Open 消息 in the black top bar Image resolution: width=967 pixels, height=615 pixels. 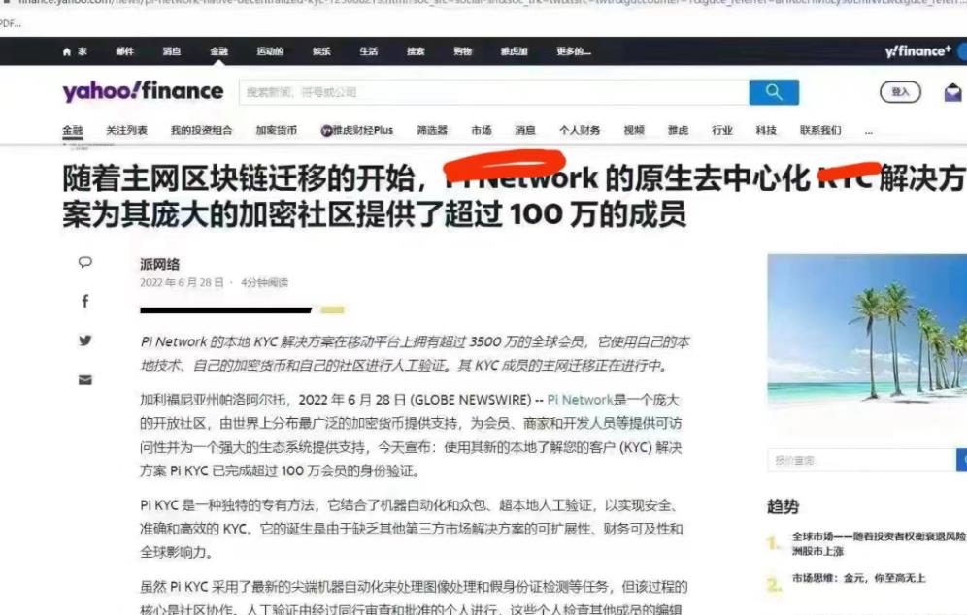172,51
